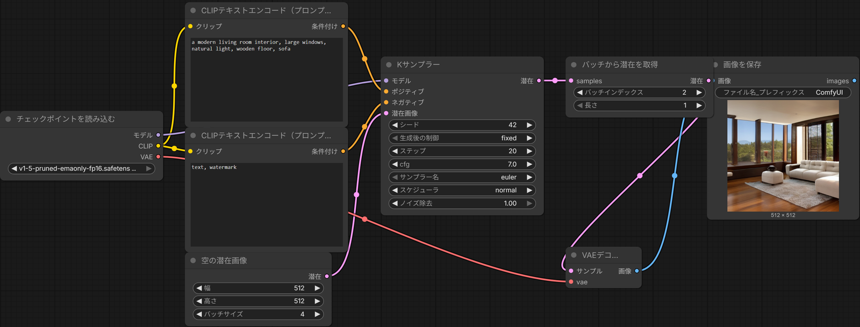This screenshot has width=860, height=327.
Task: Click the images output port on 画像を保存
Action: click(854, 81)
